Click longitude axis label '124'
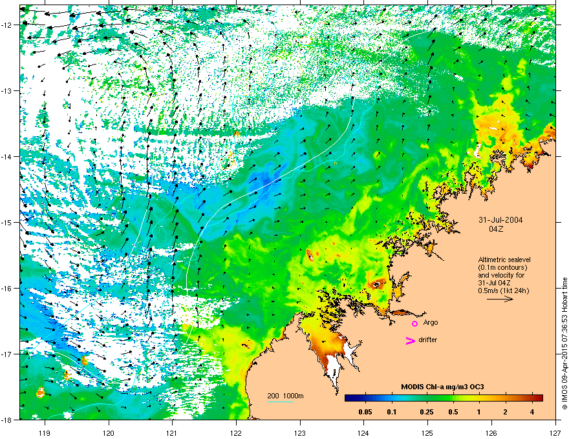 tap(363, 433)
